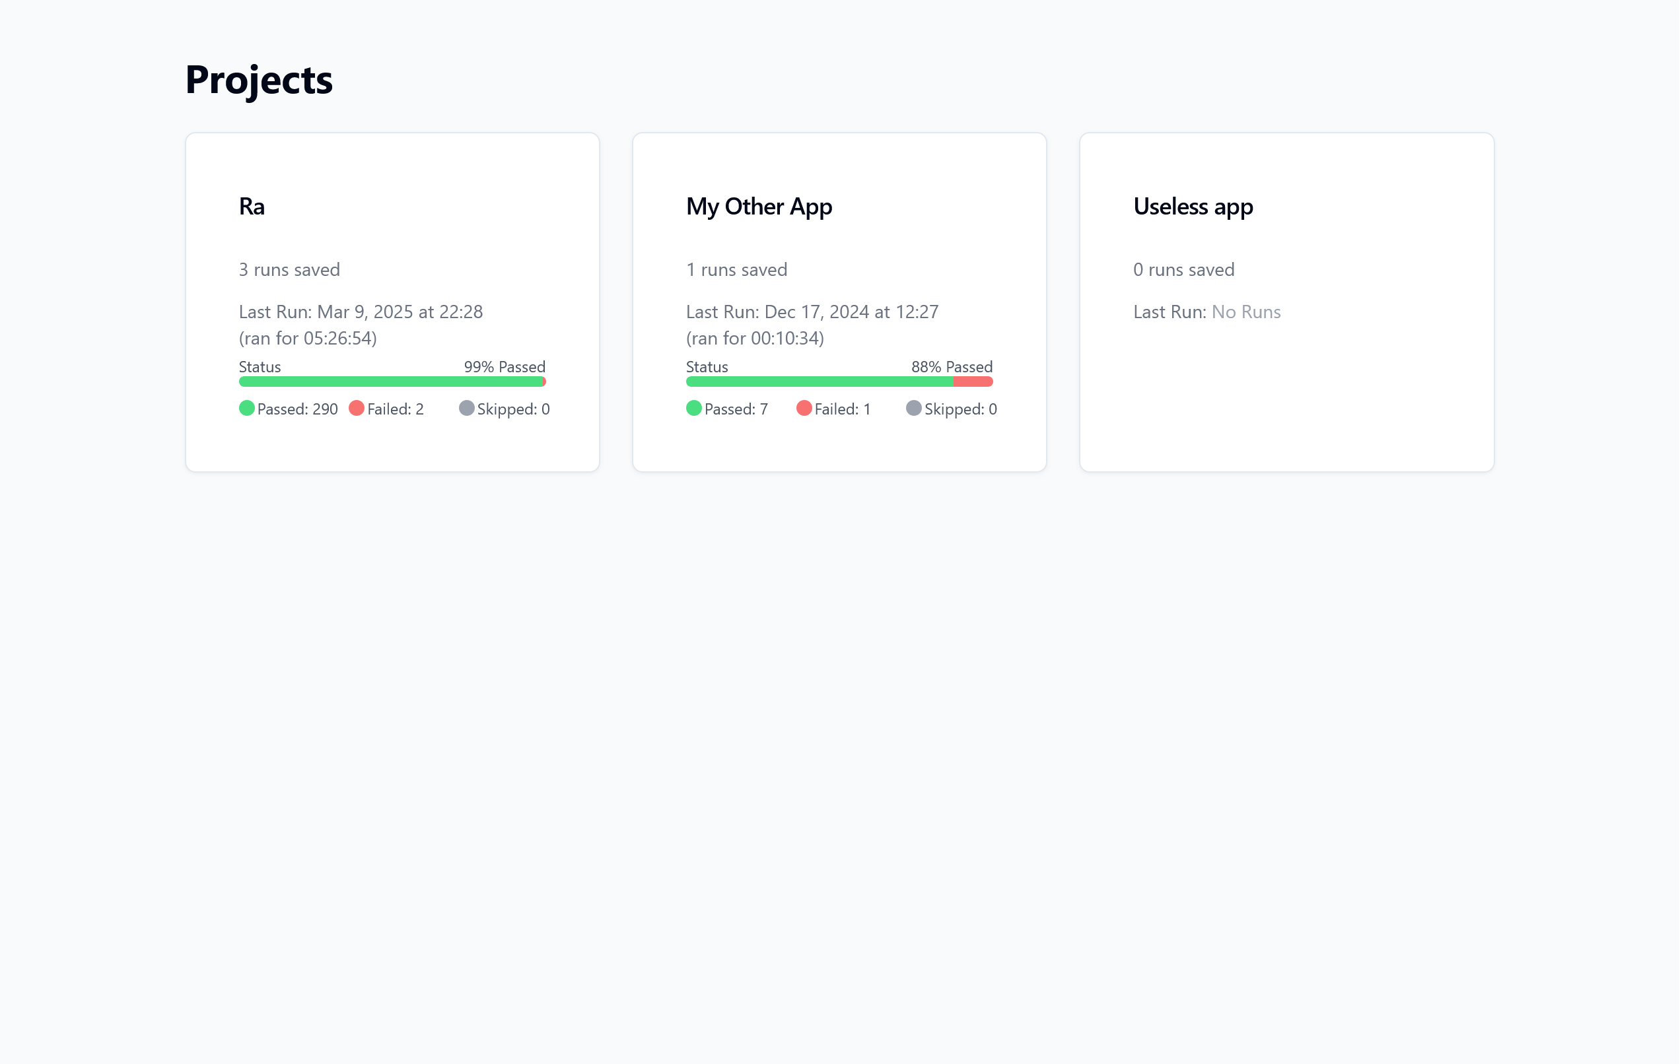Click the Ra status progress bar

point(392,382)
